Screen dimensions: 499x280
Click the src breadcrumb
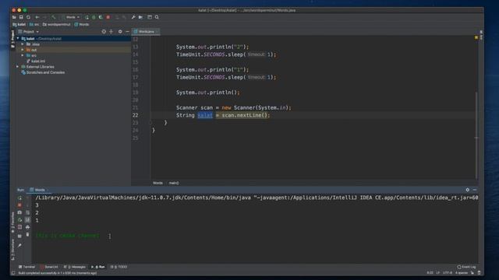tap(34, 24)
